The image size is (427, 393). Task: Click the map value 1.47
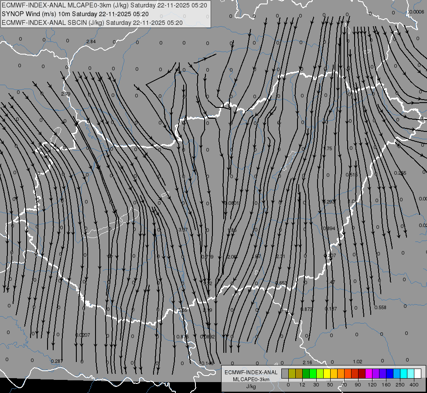330,282
